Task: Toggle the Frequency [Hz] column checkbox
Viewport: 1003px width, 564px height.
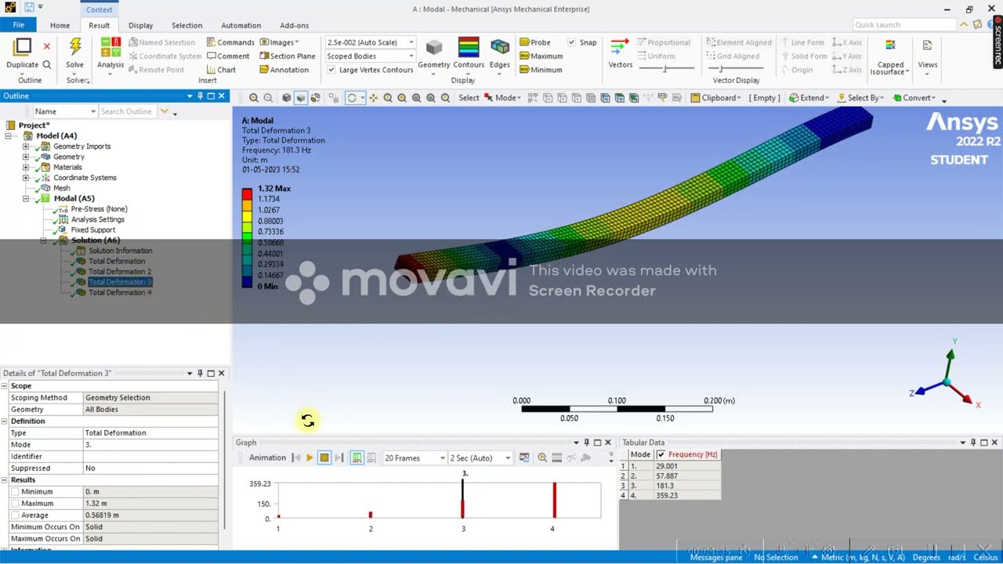Action: [x=661, y=454]
